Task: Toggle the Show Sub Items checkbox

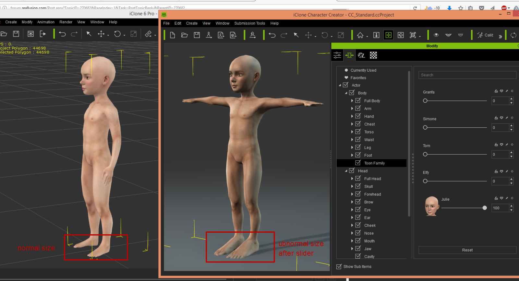Action: (x=339, y=266)
